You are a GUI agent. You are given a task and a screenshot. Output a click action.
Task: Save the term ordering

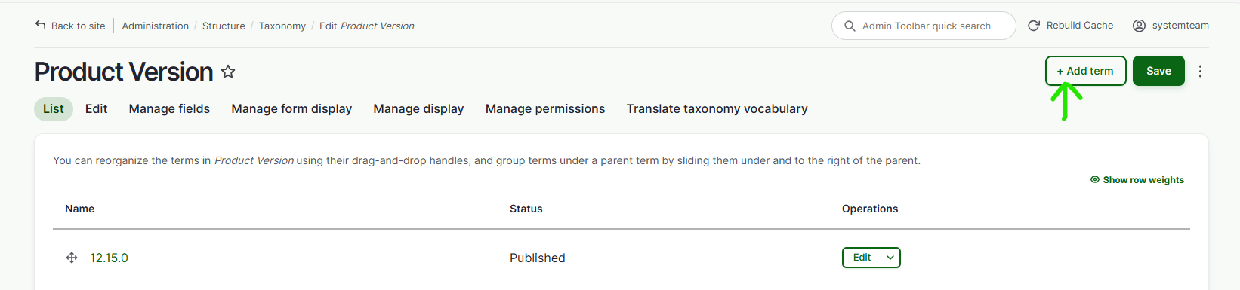coord(1158,71)
